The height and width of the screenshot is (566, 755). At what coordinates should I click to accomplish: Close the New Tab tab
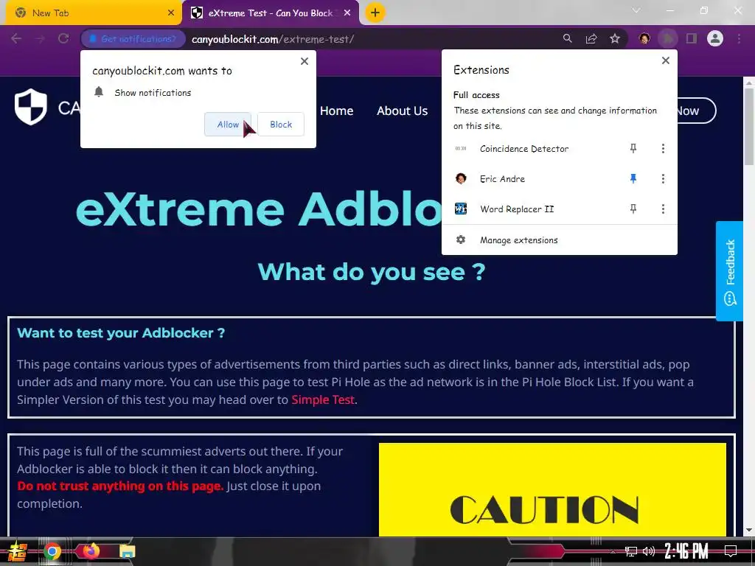pyautogui.click(x=171, y=13)
